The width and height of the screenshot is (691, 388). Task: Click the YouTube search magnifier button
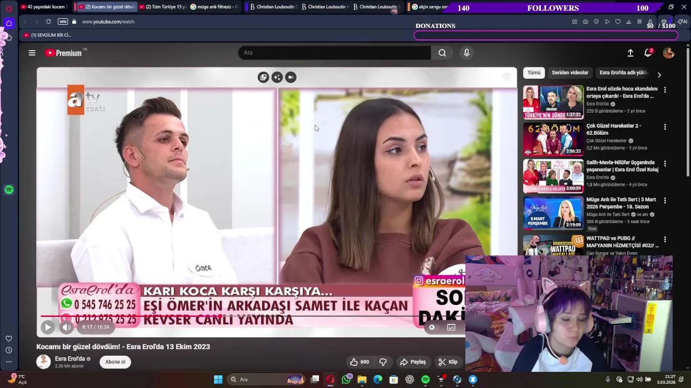point(442,53)
